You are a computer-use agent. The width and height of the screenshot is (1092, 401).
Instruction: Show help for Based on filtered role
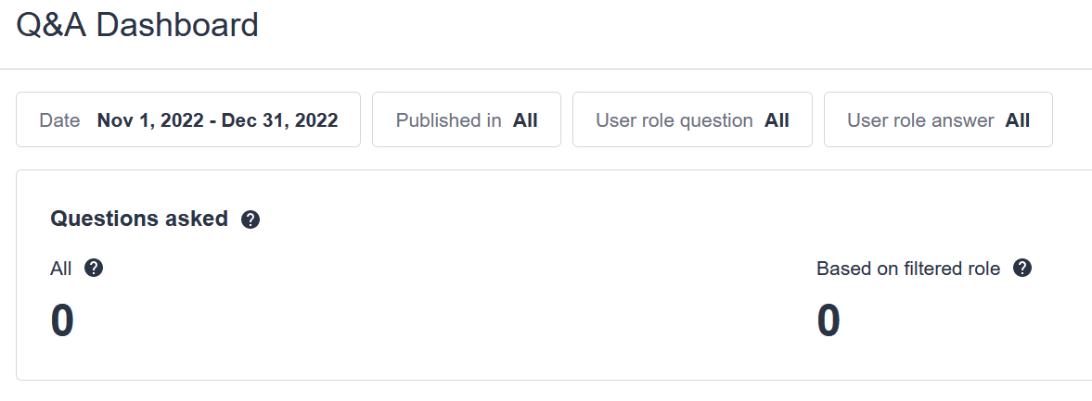click(x=1022, y=269)
